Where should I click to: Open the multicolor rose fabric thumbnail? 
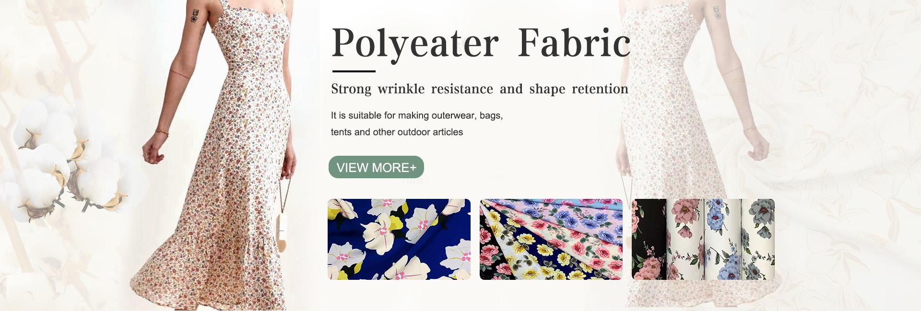coord(551,239)
